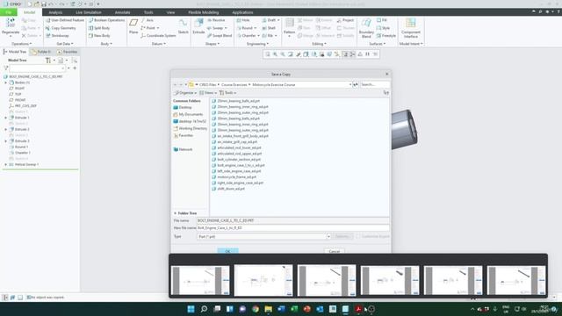Open taskbar Search icon
562x316 pixels.
[x=204, y=309]
